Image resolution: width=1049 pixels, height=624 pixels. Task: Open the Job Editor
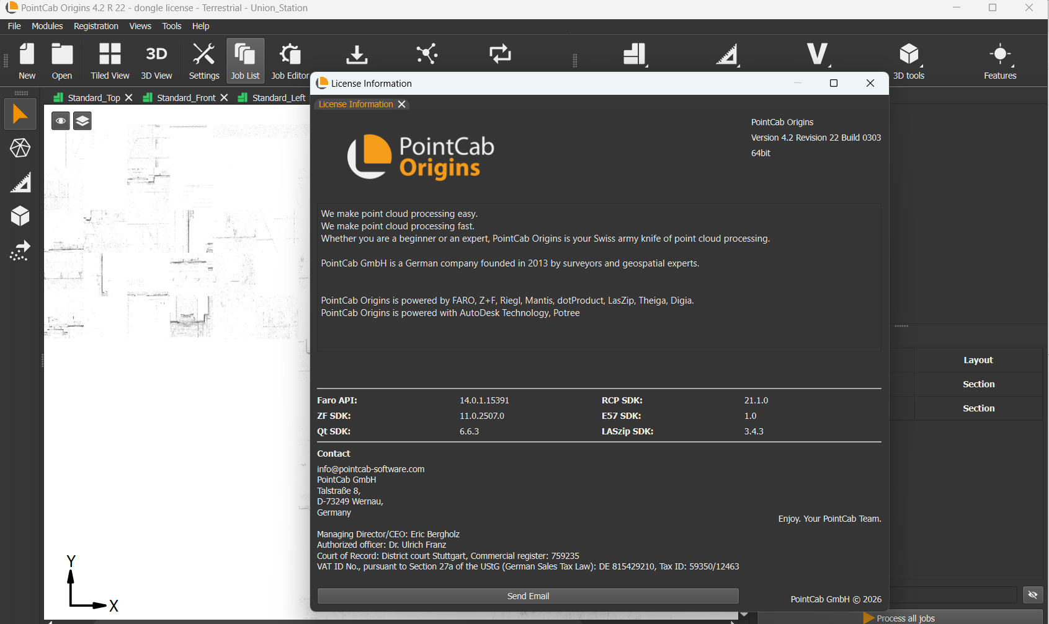(290, 61)
